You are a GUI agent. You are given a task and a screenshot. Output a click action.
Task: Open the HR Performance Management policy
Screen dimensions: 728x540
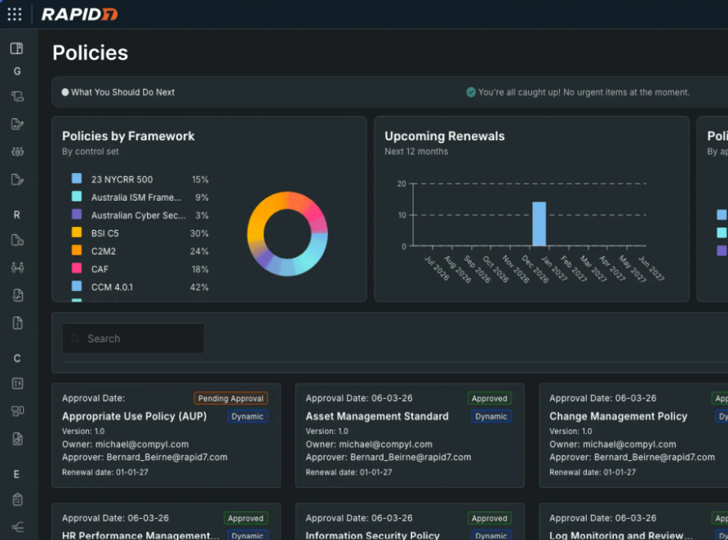point(166,521)
